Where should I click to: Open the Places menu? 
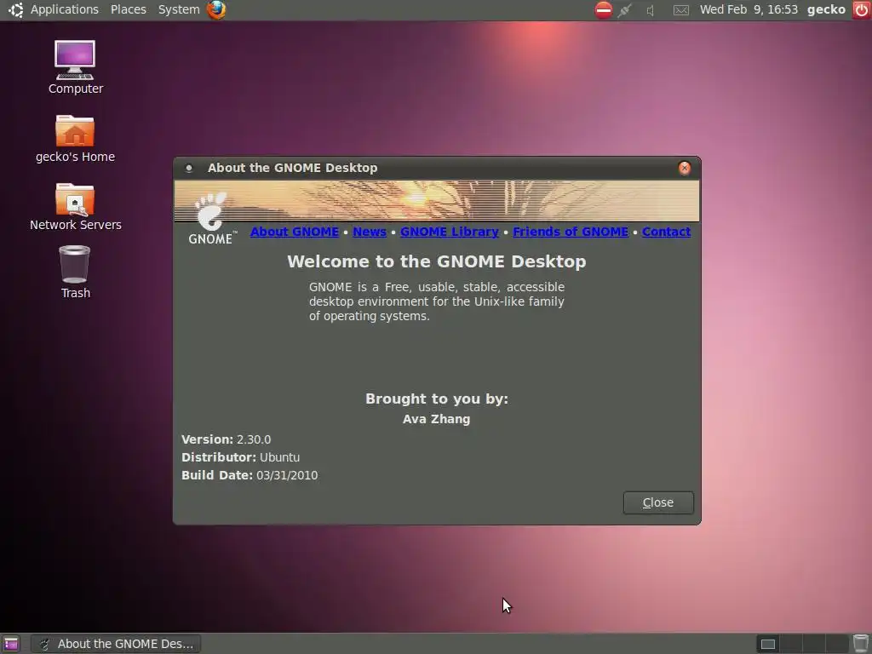pyautogui.click(x=129, y=9)
